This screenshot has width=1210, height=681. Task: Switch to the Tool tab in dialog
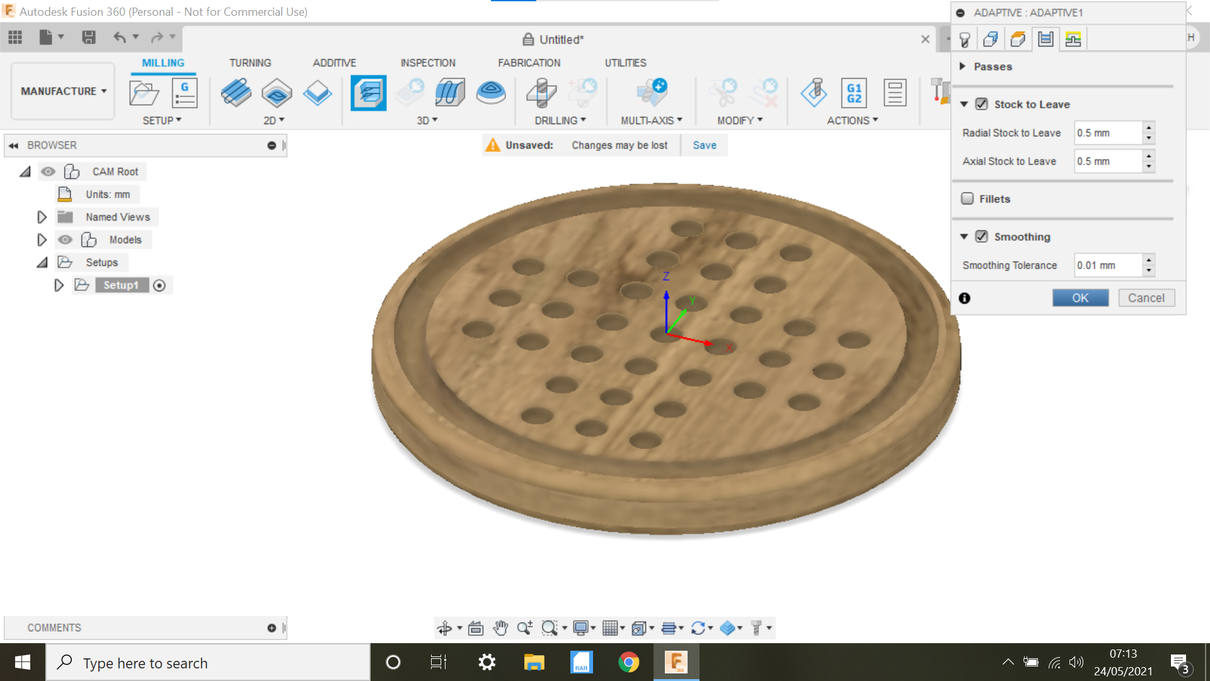point(964,38)
